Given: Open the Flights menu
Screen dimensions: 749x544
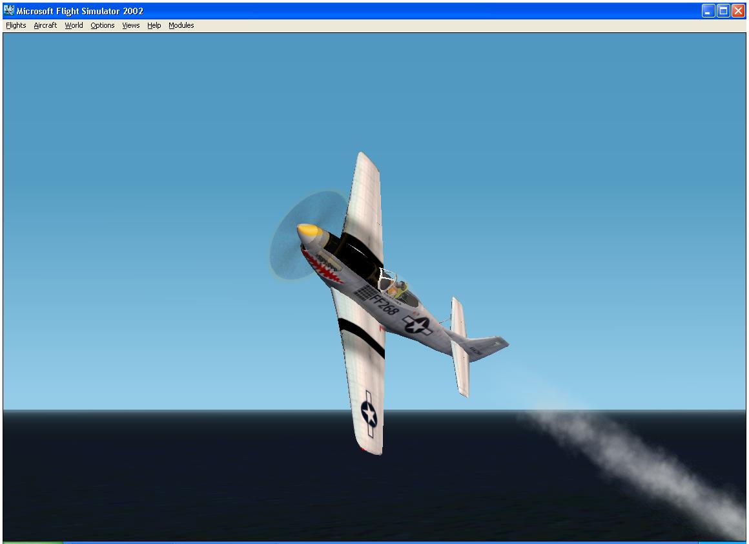Looking at the screenshot, I should pyautogui.click(x=15, y=25).
